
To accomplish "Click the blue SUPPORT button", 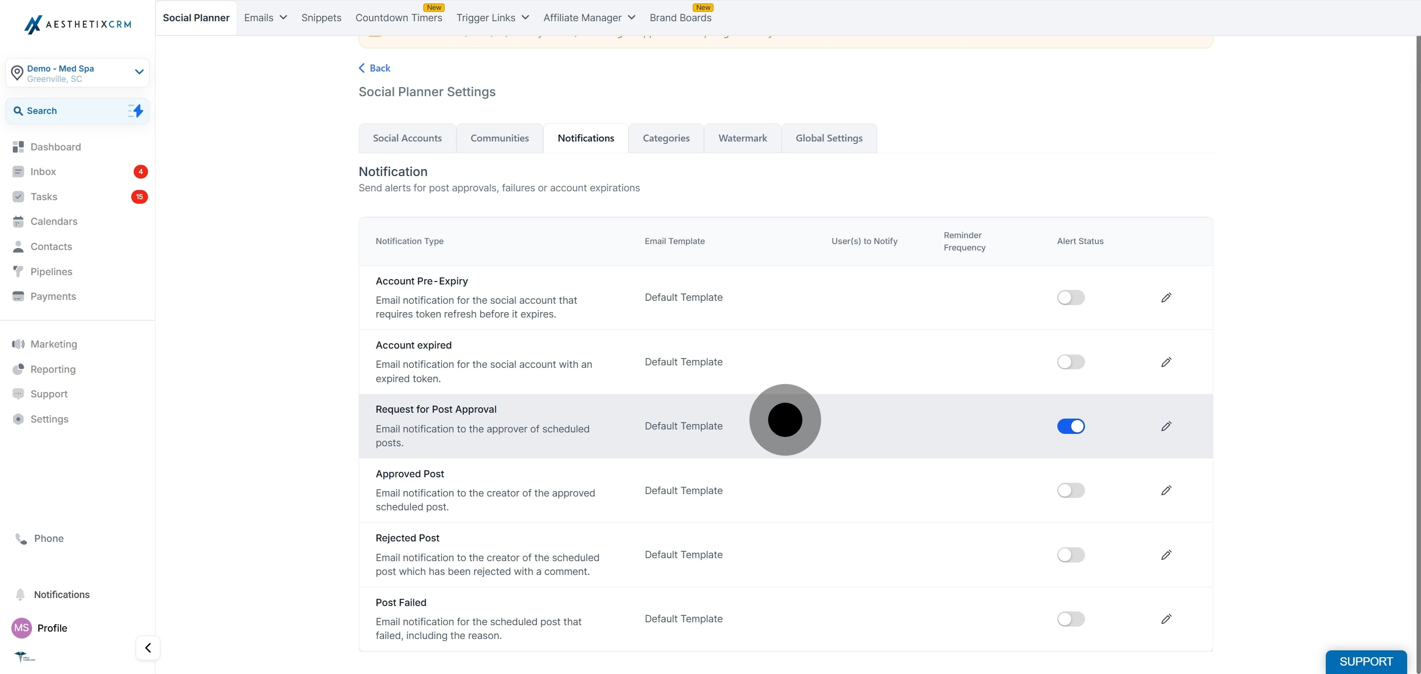I will (x=1366, y=661).
